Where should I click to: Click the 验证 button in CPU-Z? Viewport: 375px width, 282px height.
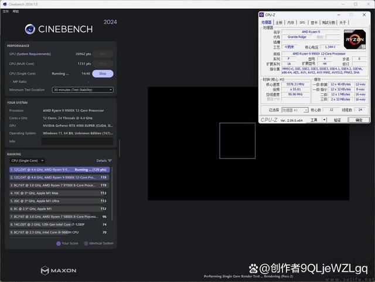337,120
